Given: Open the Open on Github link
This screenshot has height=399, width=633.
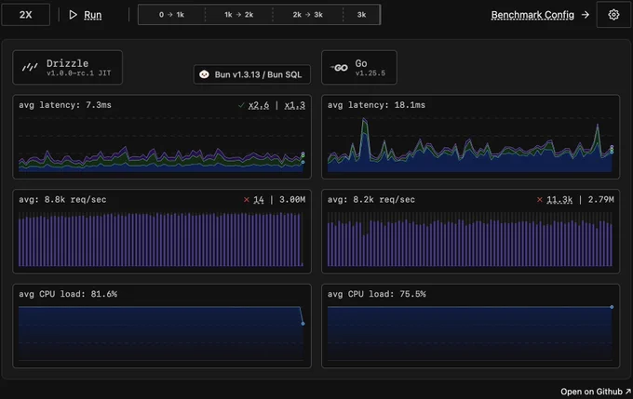Looking at the screenshot, I should tap(591, 392).
